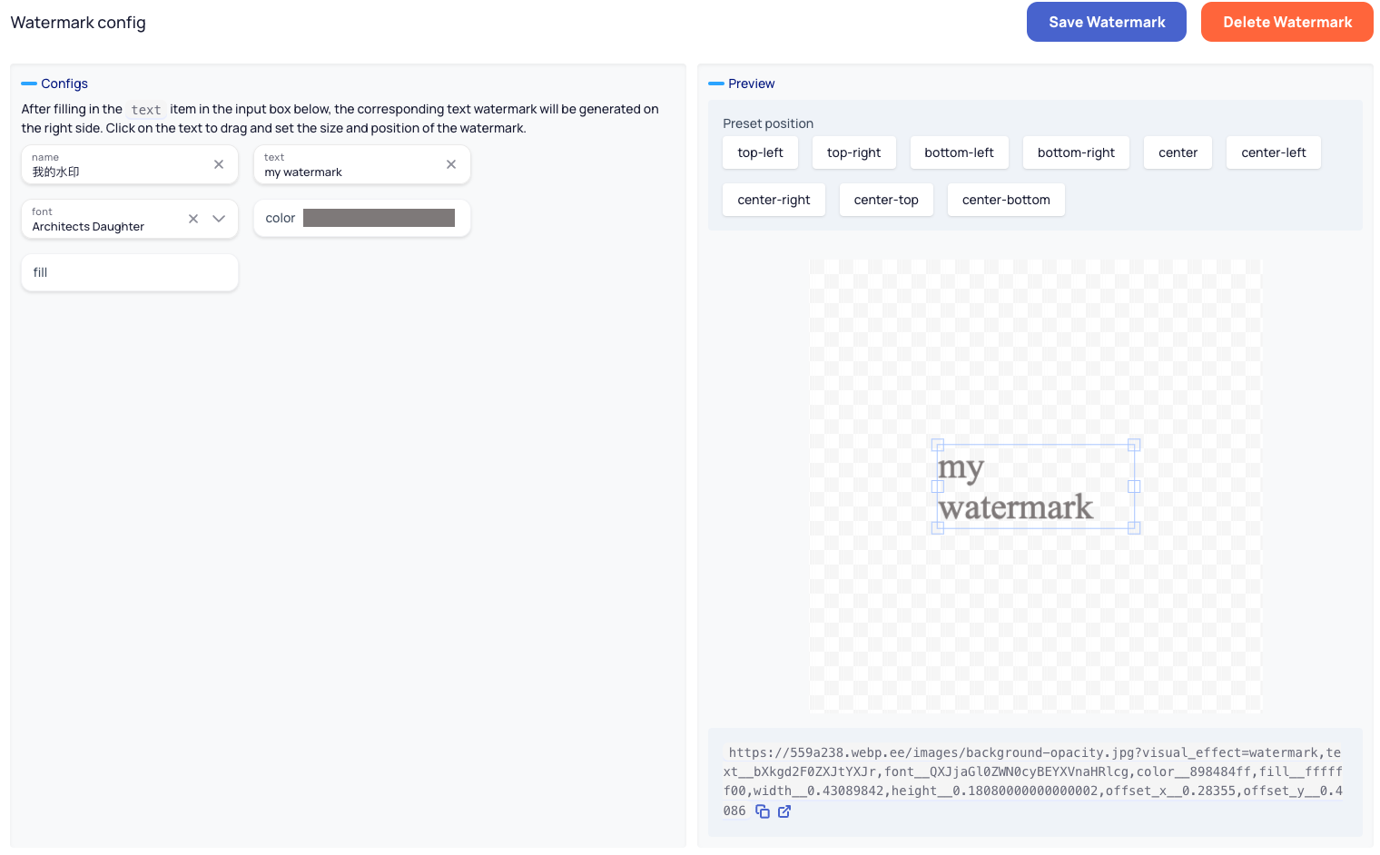The image size is (1380, 855).
Task: Select the bottom-right preset position
Action: pos(1076,152)
